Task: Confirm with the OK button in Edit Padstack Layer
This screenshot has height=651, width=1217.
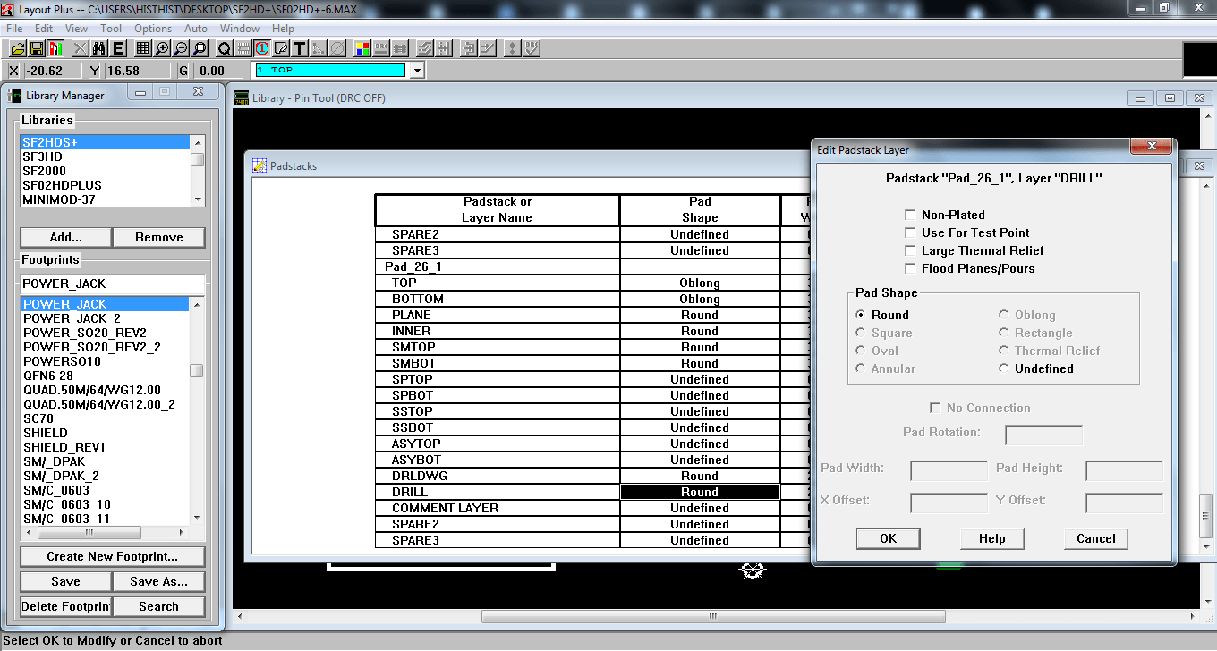Action: [x=887, y=538]
